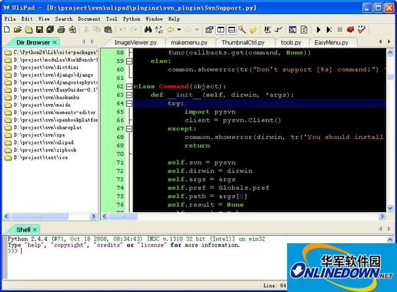The height and width of the screenshot is (292, 397).
Task: Click the magic wand wizard icon
Action: pyautogui.click(x=242, y=30)
